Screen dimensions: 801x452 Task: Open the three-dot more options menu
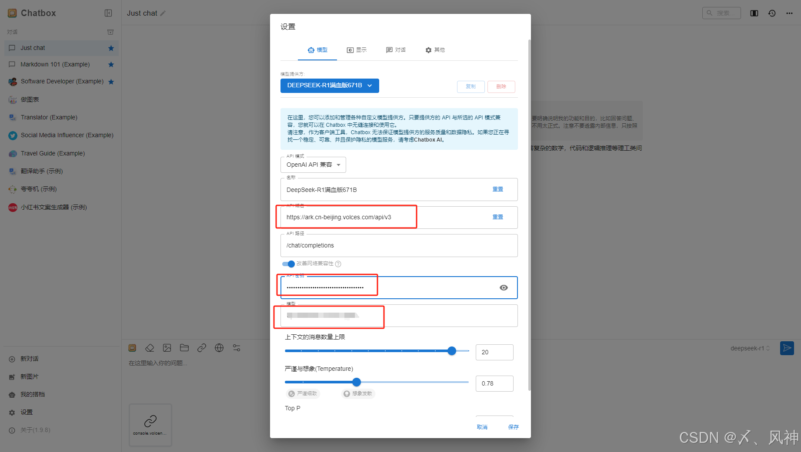[x=789, y=13]
